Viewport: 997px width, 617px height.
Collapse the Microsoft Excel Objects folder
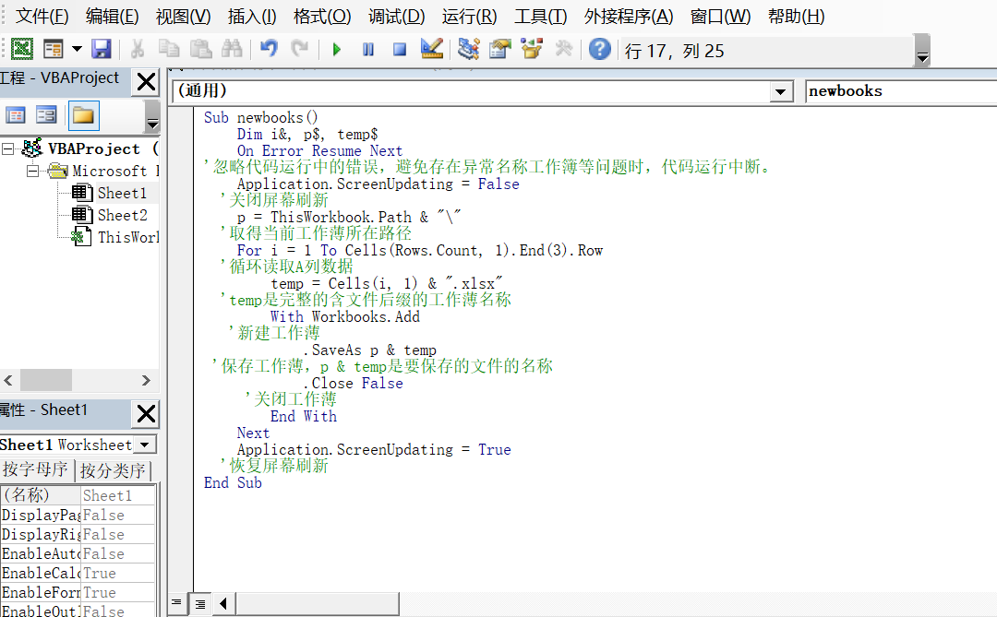coord(32,171)
